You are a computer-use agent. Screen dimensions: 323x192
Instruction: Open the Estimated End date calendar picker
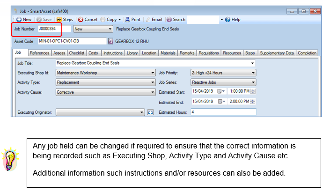coord(221,101)
